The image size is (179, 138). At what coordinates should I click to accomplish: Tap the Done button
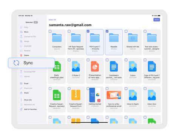tap(157, 20)
